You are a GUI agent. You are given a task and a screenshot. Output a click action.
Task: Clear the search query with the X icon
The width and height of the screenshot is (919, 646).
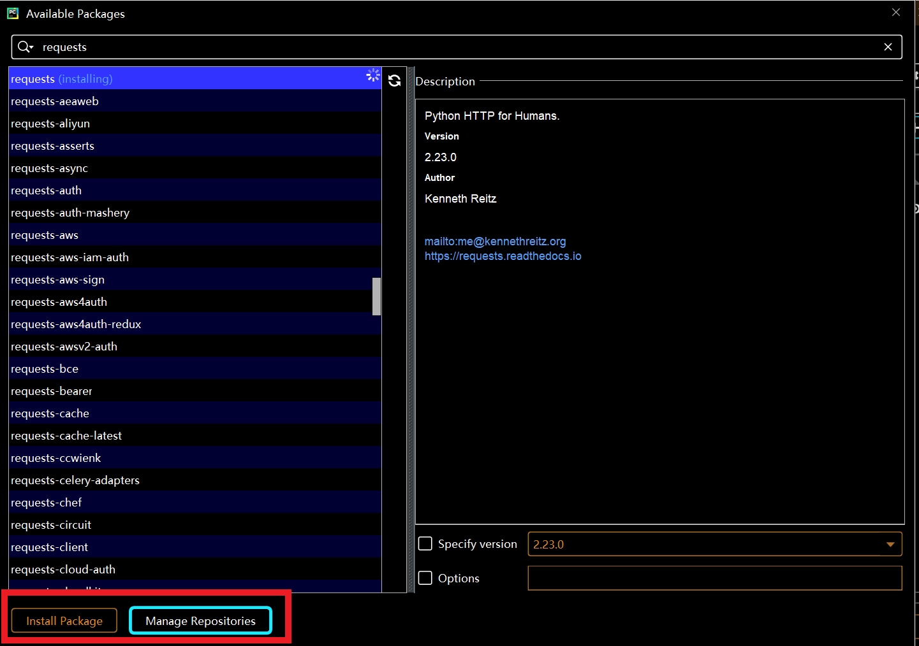(888, 47)
